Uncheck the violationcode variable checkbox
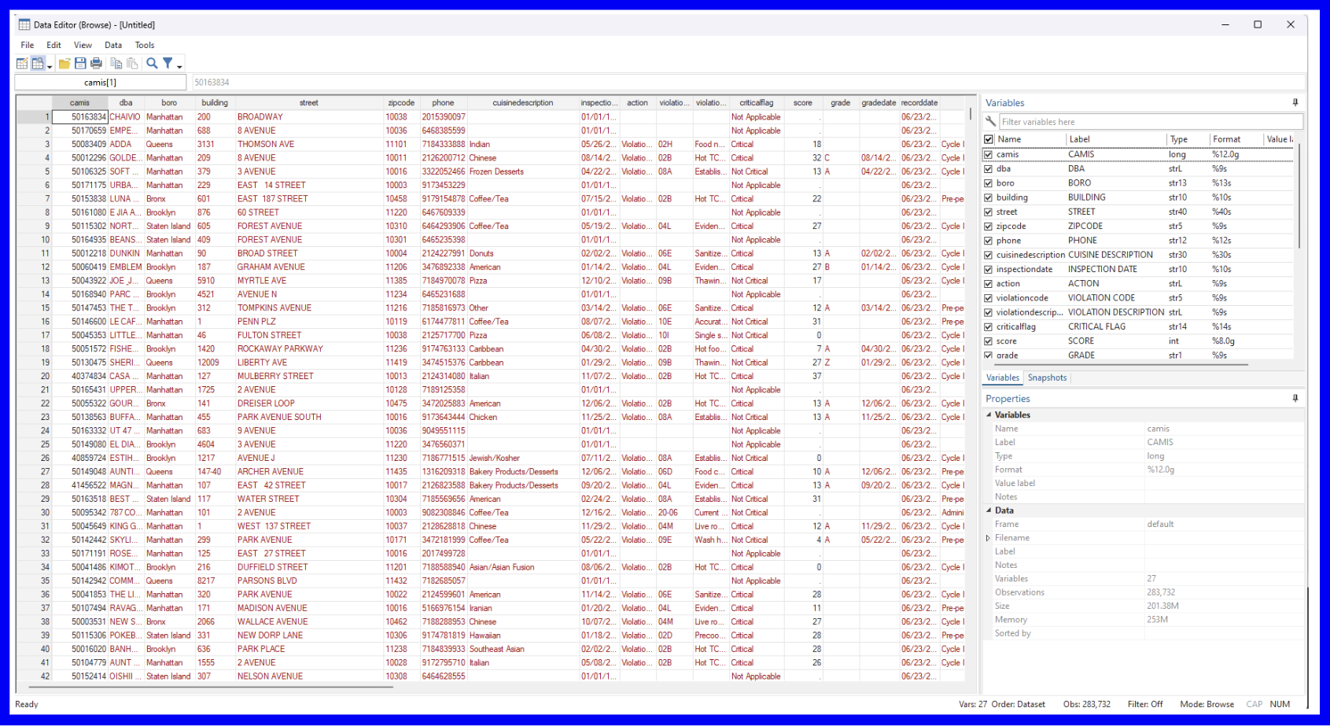 [x=989, y=298]
